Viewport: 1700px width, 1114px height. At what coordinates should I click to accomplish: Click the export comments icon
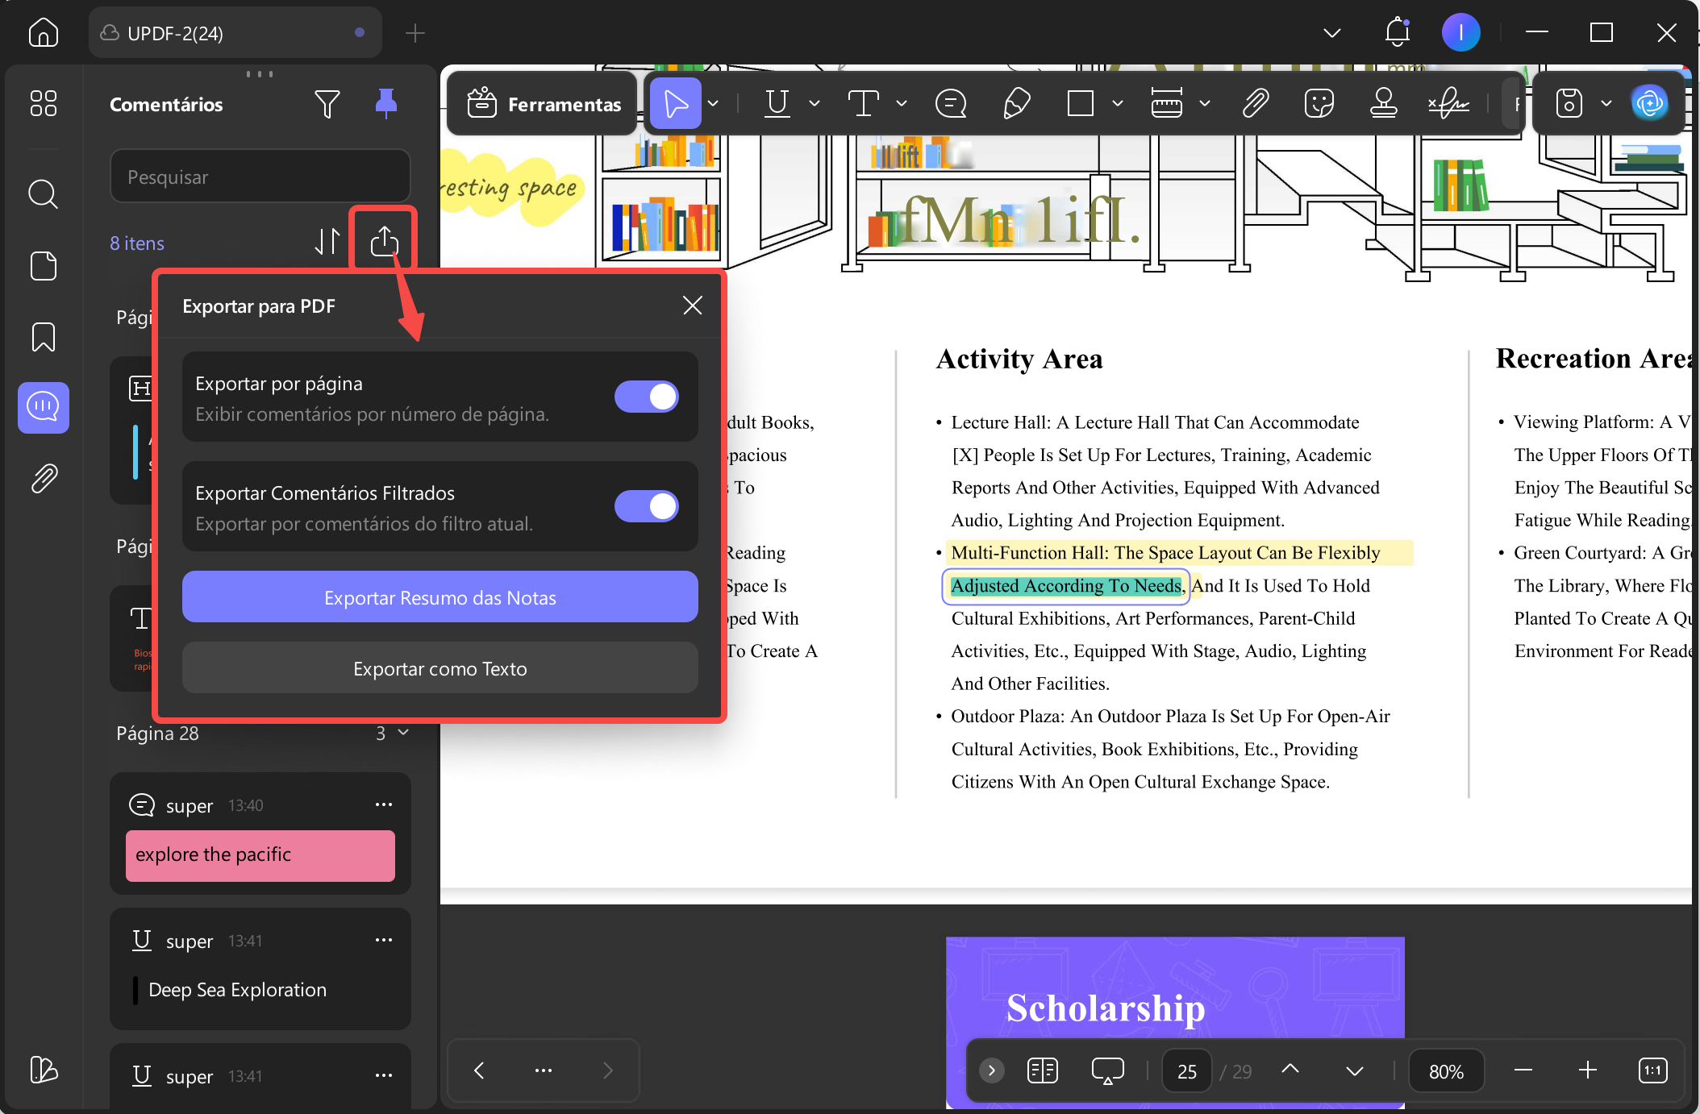point(384,241)
